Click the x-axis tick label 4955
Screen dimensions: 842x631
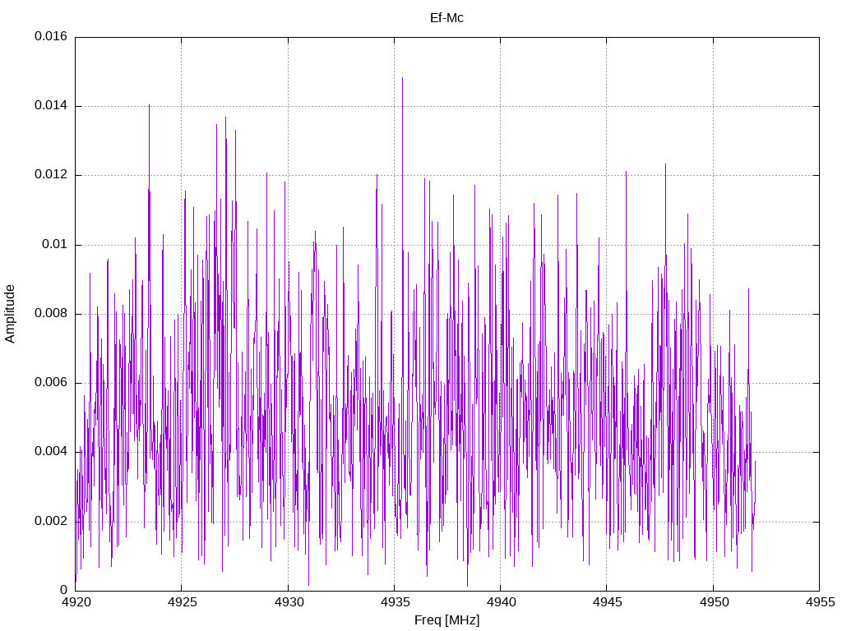[x=820, y=602]
